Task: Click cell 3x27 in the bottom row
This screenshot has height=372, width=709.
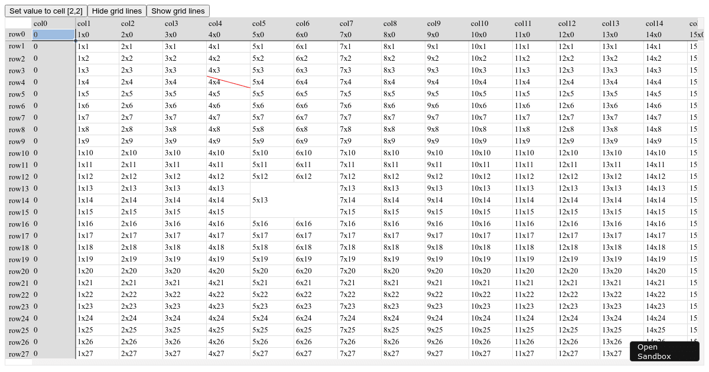Action: [x=184, y=354]
